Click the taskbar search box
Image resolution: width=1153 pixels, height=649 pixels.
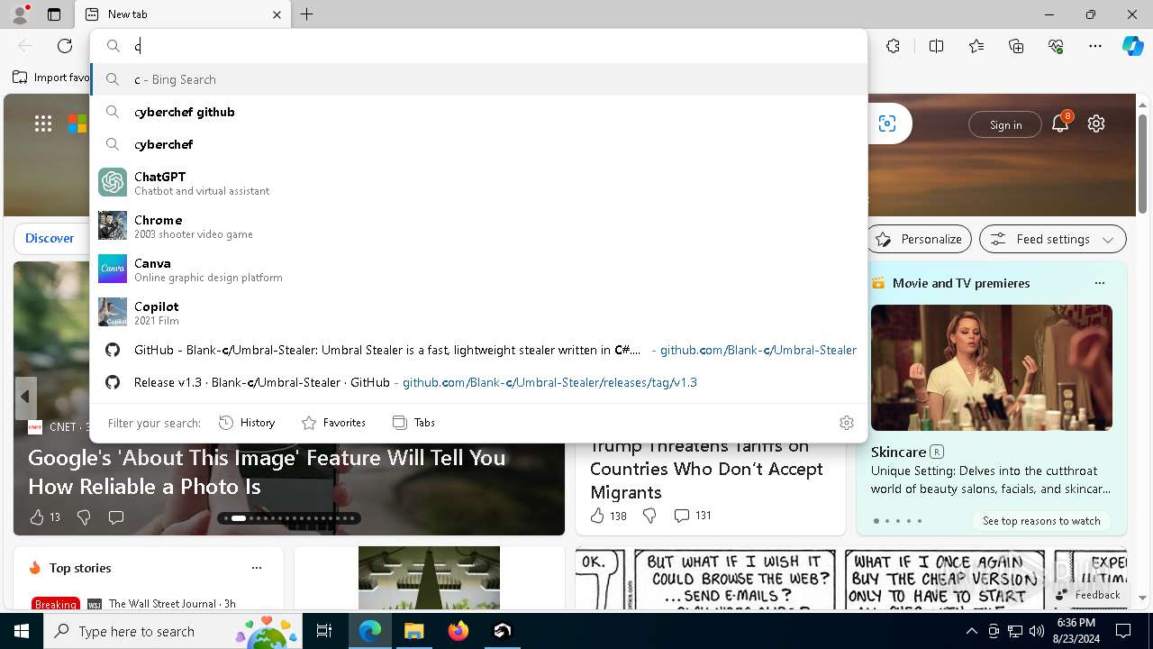click(175, 631)
